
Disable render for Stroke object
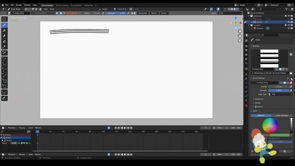pos(292,22)
